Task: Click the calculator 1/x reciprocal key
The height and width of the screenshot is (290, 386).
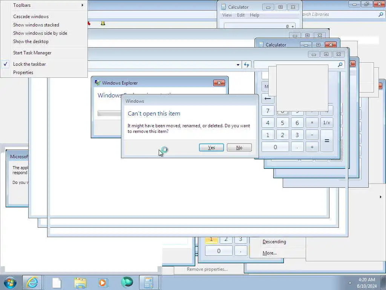Action: coord(327,123)
